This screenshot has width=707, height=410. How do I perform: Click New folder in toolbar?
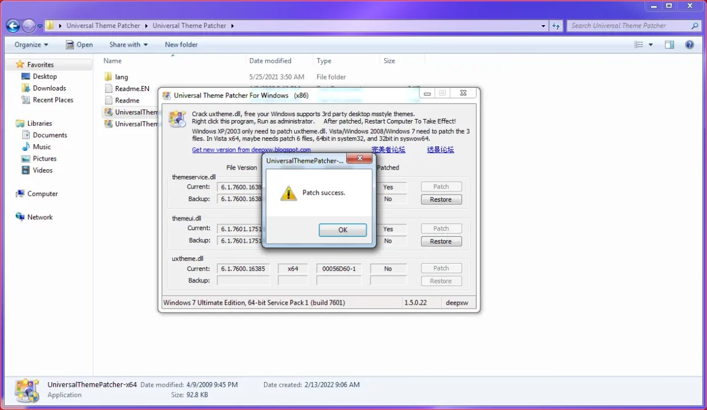181,44
